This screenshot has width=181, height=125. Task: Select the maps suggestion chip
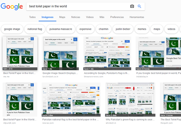coord(157,29)
